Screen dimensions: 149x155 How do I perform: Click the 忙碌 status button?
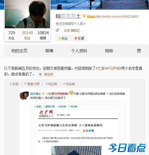pyautogui.click(x=79, y=38)
